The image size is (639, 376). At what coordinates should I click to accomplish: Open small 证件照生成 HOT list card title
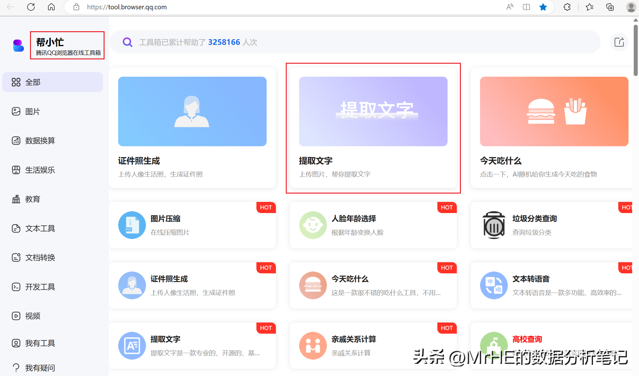169,279
